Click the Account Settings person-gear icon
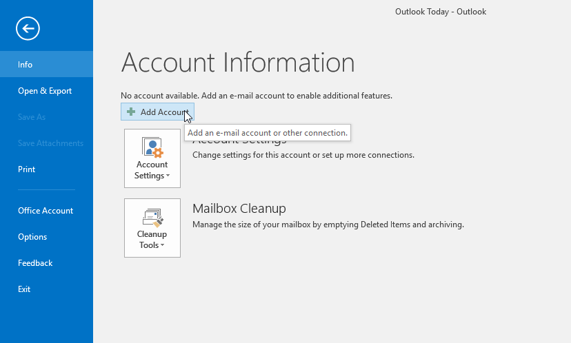The image size is (571, 343). tap(152, 147)
